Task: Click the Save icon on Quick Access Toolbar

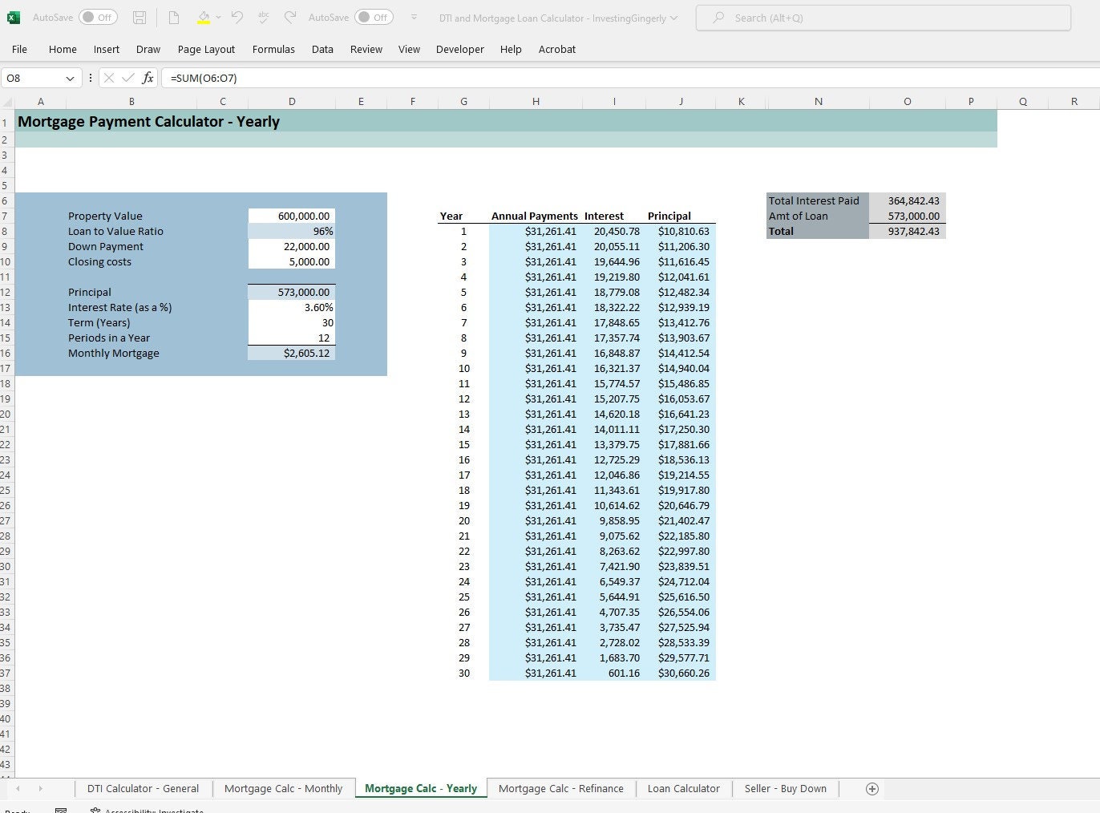Action: (140, 18)
